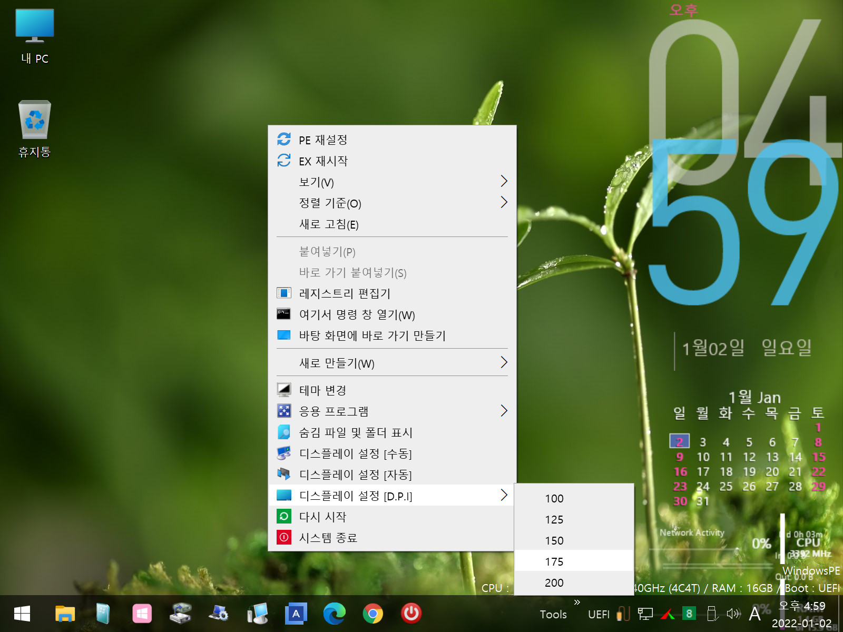Open the blue notebook taskbar icon
Screen dimensions: 843x632
pyautogui.click(x=104, y=614)
